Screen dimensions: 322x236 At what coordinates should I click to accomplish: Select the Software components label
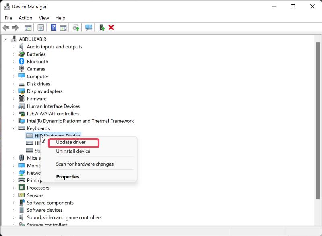pyautogui.click(x=50, y=203)
